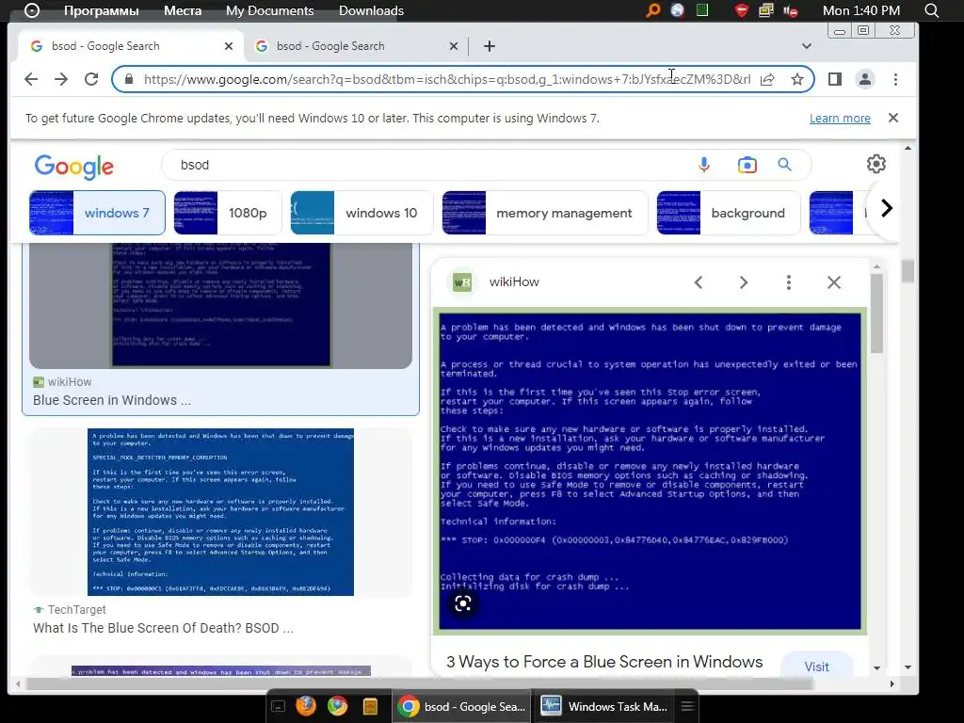Open the top panel search icon
The width and height of the screenshot is (964, 723).
(932, 10)
